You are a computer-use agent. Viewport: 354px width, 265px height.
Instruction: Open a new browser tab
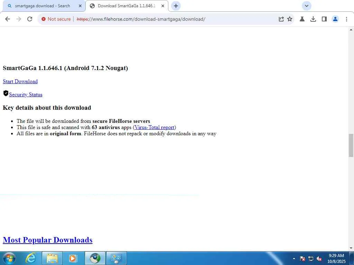coord(176,6)
